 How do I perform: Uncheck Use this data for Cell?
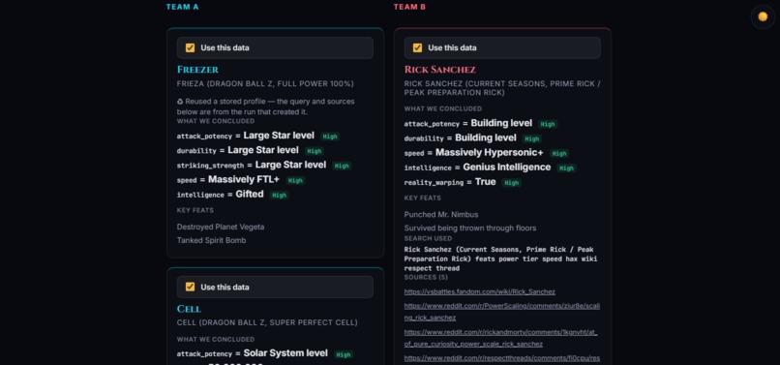click(190, 287)
